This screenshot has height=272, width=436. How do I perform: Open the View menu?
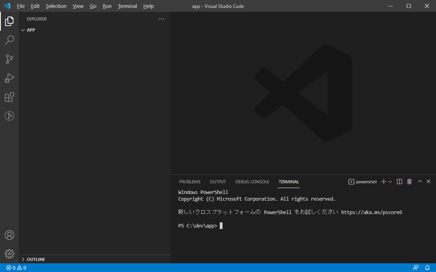78,6
